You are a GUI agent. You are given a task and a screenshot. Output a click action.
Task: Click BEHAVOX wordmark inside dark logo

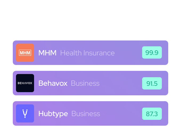click(25, 83)
